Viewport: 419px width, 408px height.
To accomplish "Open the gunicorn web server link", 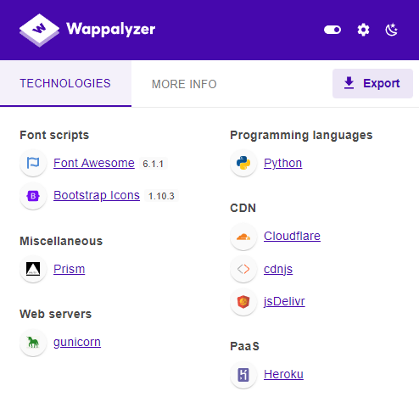I will point(77,342).
